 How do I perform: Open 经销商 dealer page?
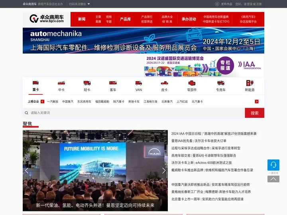point(167,21)
